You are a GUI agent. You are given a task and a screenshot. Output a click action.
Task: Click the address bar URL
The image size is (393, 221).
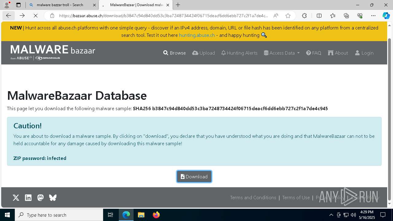click(163, 16)
